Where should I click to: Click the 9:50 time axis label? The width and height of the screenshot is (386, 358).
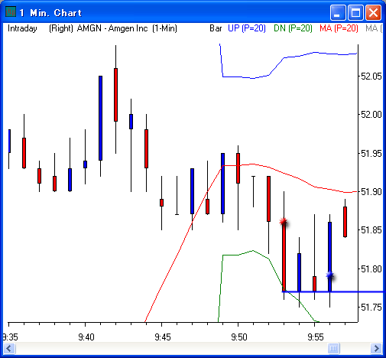239,337
